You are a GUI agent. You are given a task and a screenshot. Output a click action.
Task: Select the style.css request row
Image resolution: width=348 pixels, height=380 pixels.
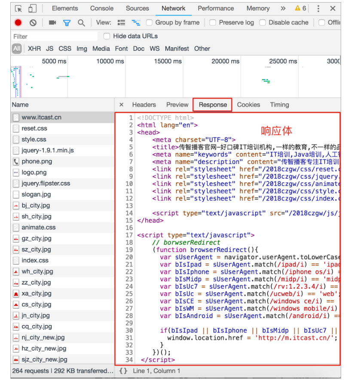(x=62, y=140)
